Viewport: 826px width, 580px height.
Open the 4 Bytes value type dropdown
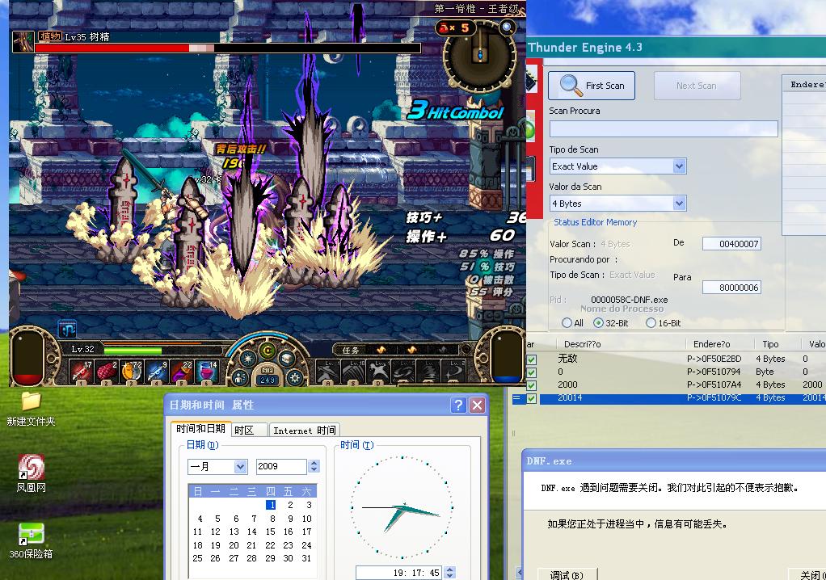pos(680,203)
